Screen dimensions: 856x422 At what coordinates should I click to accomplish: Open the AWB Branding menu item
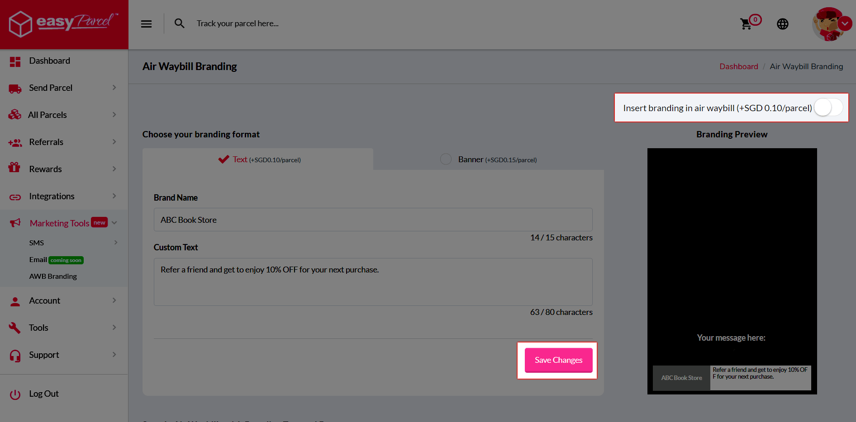[x=53, y=276]
